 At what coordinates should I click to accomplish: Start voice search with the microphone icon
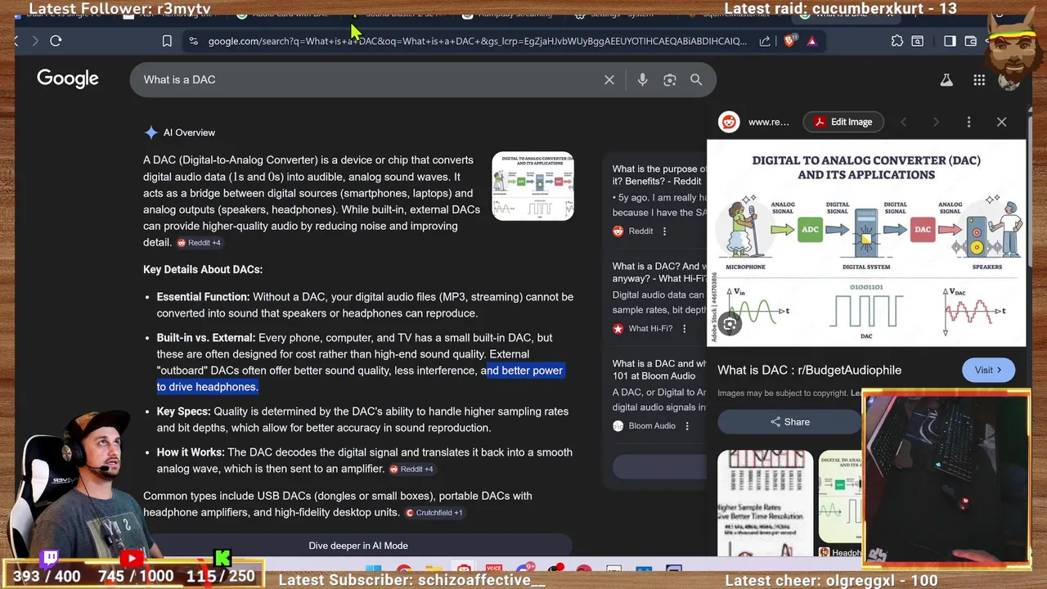(642, 79)
